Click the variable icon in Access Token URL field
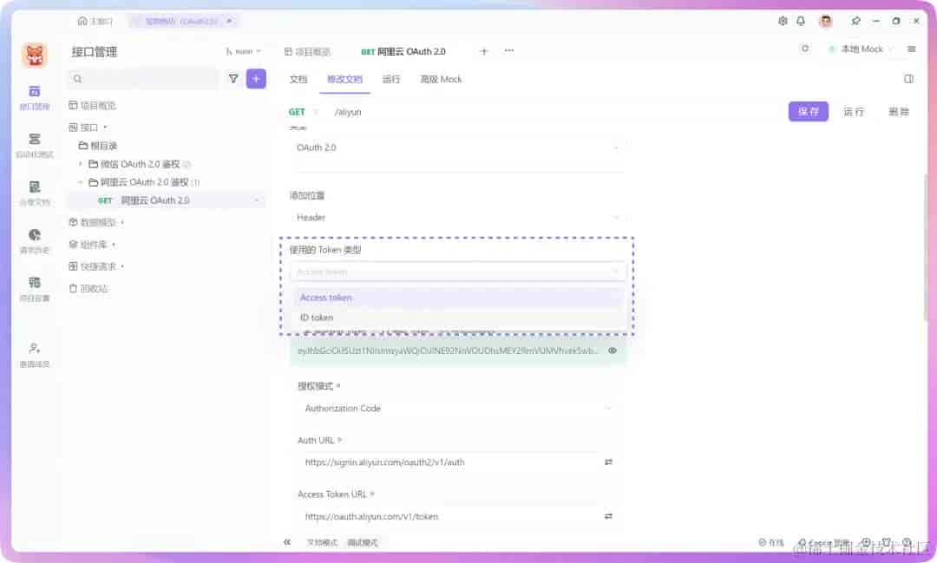 click(608, 516)
